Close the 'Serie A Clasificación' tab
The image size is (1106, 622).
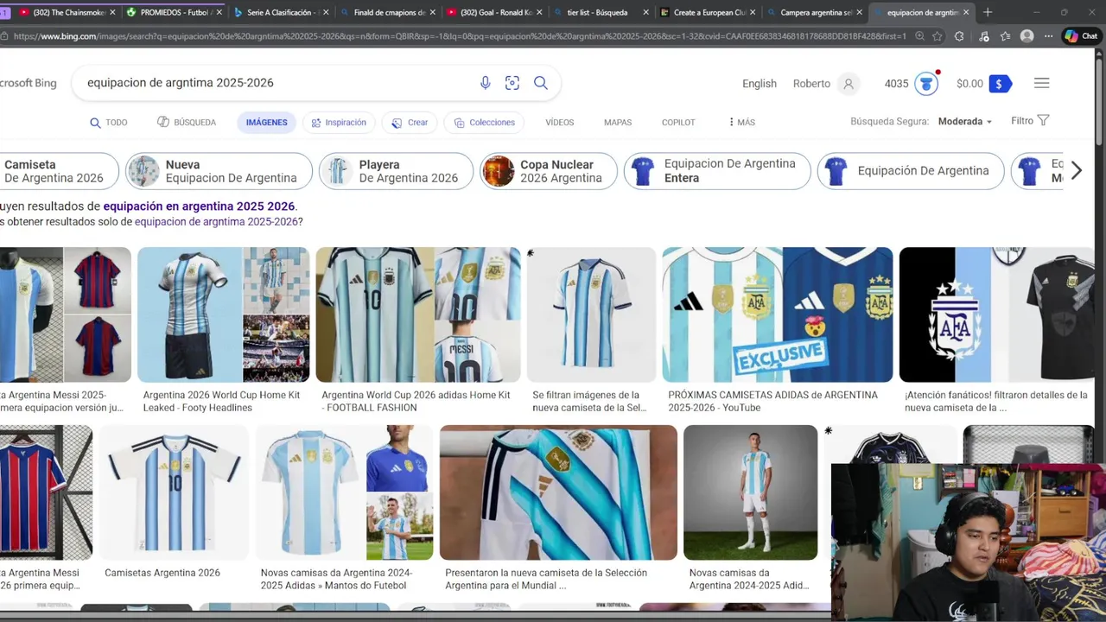[326, 13]
